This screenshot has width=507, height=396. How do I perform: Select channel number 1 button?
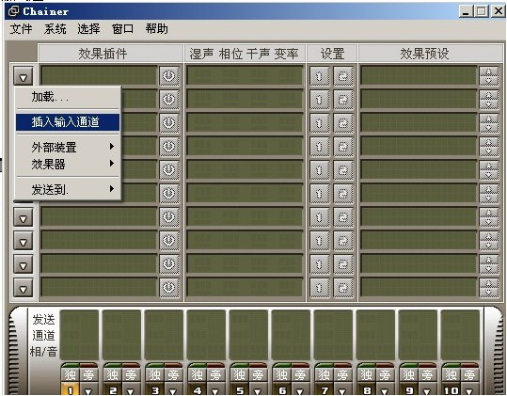coord(71,389)
